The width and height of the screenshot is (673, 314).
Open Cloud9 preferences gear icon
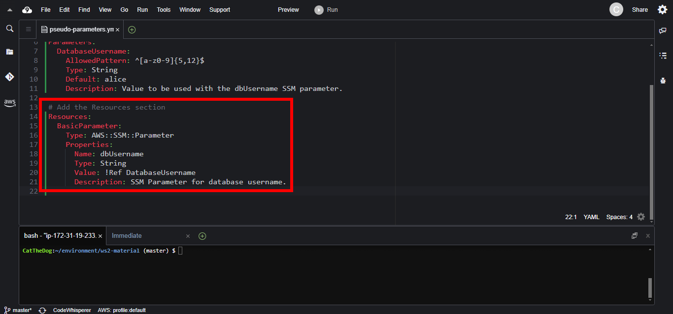pyautogui.click(x=663, y=10)
